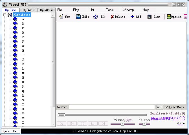Viewport: 189px width, 135px height.
Task: Select the book icon for letter W
Action: pyautogui.click(x=15, y=118)
